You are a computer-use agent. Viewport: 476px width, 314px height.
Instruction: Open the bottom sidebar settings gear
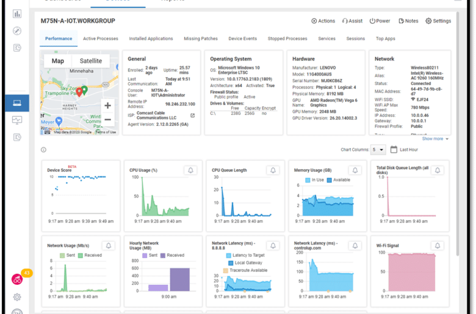click(17, 297)
